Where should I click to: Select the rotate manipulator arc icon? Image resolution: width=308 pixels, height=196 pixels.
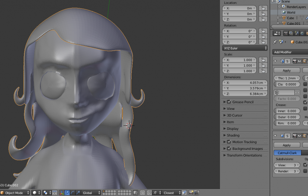(x=72, y=193)
